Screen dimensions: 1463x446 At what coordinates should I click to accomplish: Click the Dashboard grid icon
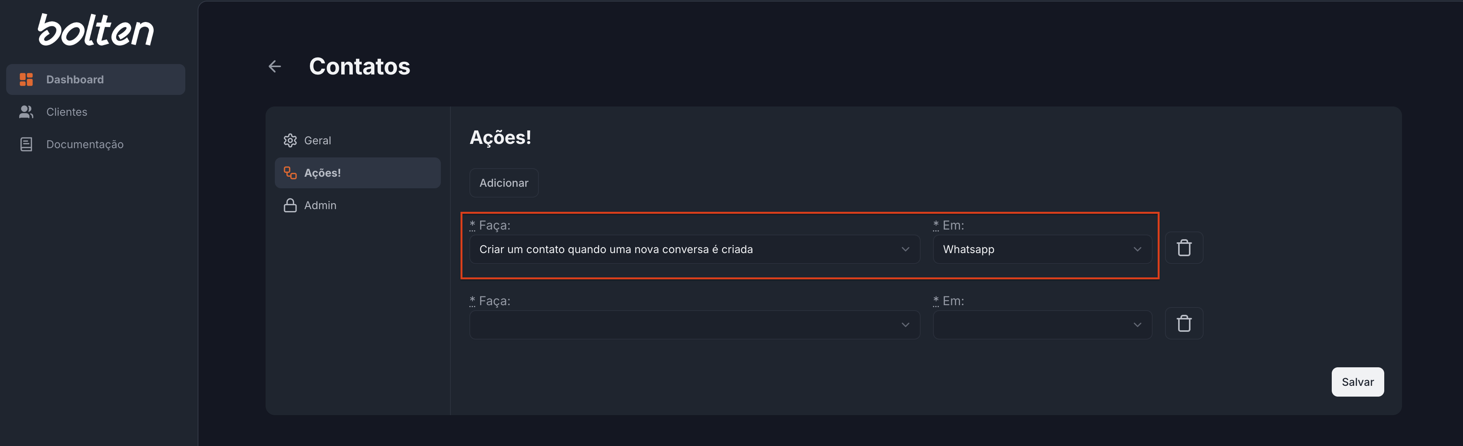(x=26, y=79)
